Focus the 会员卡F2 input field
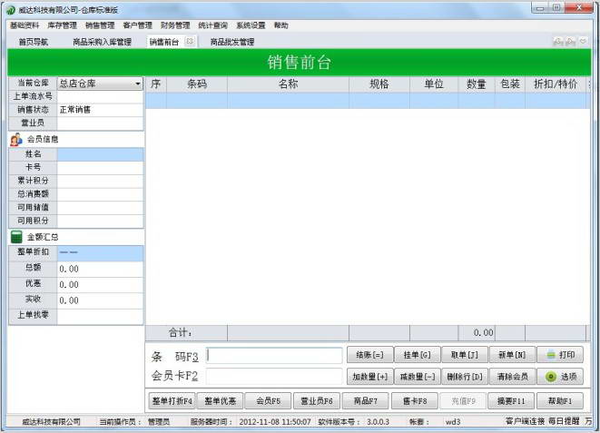 click(x=274, y=376)
